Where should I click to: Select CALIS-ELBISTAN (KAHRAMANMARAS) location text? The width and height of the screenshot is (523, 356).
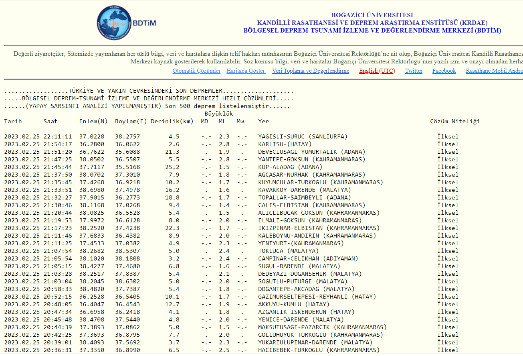coord(311,205)
